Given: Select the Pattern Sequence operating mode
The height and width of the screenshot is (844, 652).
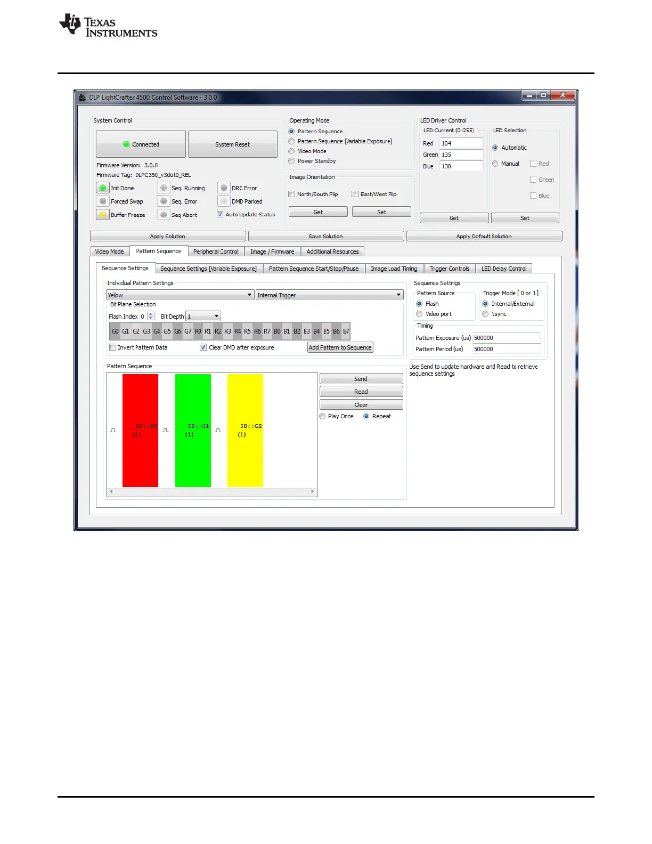Looking at the screenshot, I should 291,132.
